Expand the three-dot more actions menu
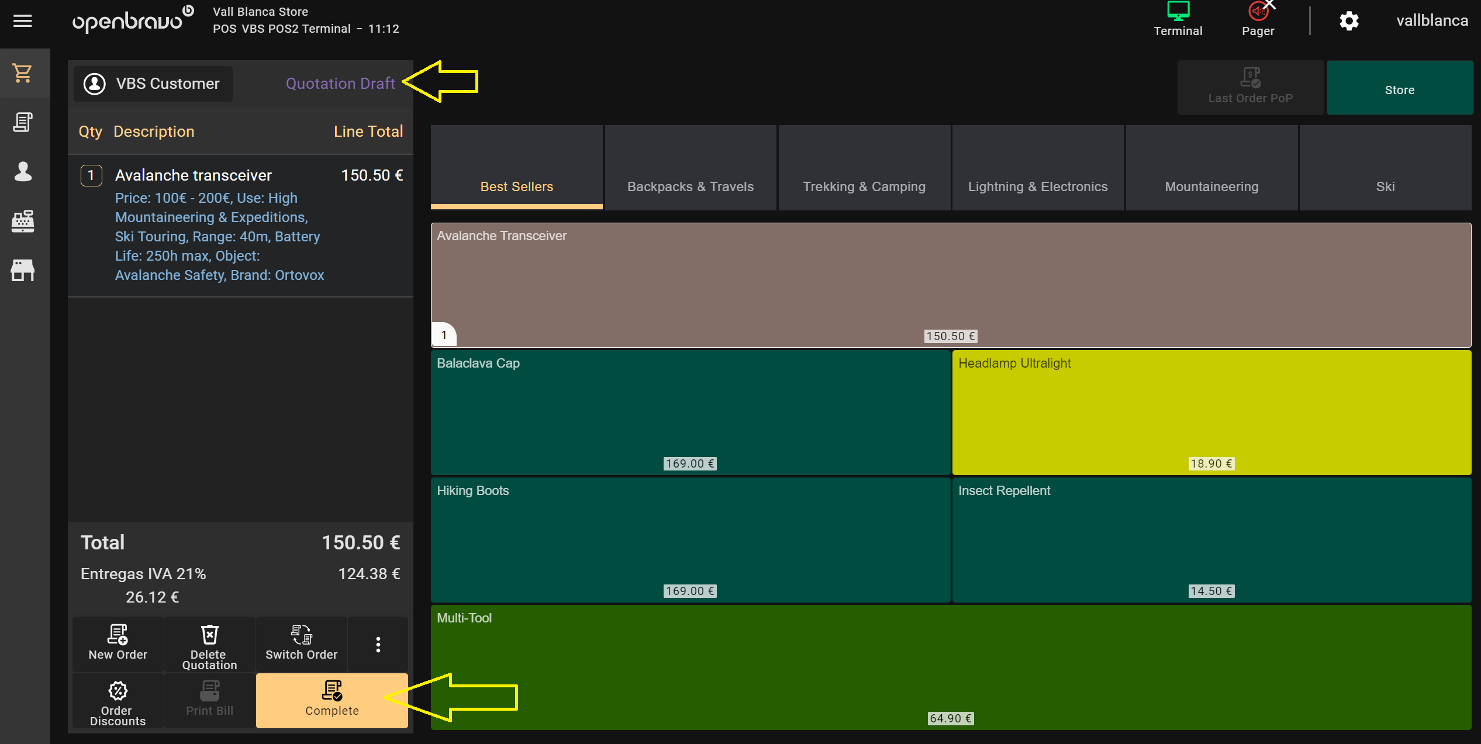This screenshot has width=1481, height=744. click(x=378, y=644)
